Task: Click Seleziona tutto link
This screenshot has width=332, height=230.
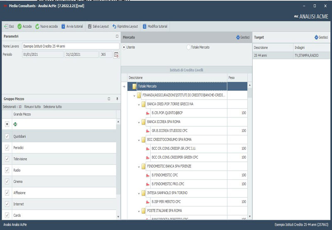Action: (x=52, y=107)
